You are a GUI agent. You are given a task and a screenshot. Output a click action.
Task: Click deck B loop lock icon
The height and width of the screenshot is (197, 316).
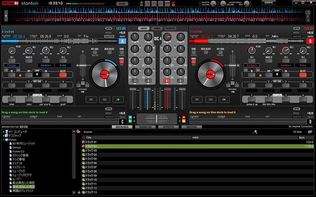260,75
